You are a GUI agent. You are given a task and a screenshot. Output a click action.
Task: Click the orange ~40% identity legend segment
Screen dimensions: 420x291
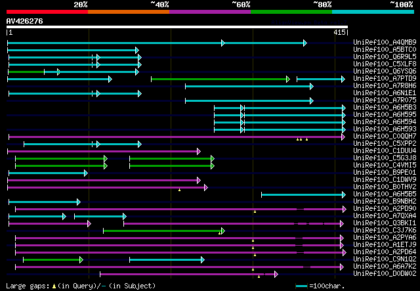point(129,12)
